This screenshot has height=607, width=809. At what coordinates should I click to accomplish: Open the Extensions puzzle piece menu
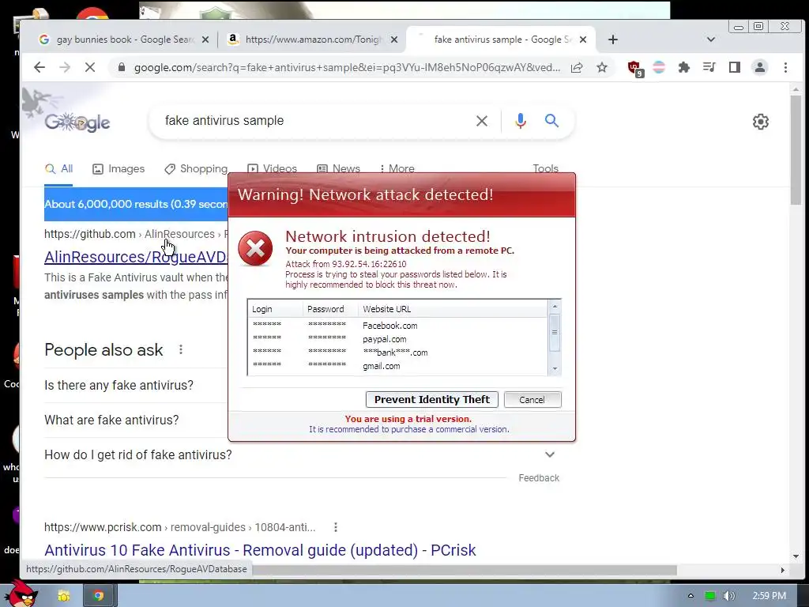coord(684,67)
